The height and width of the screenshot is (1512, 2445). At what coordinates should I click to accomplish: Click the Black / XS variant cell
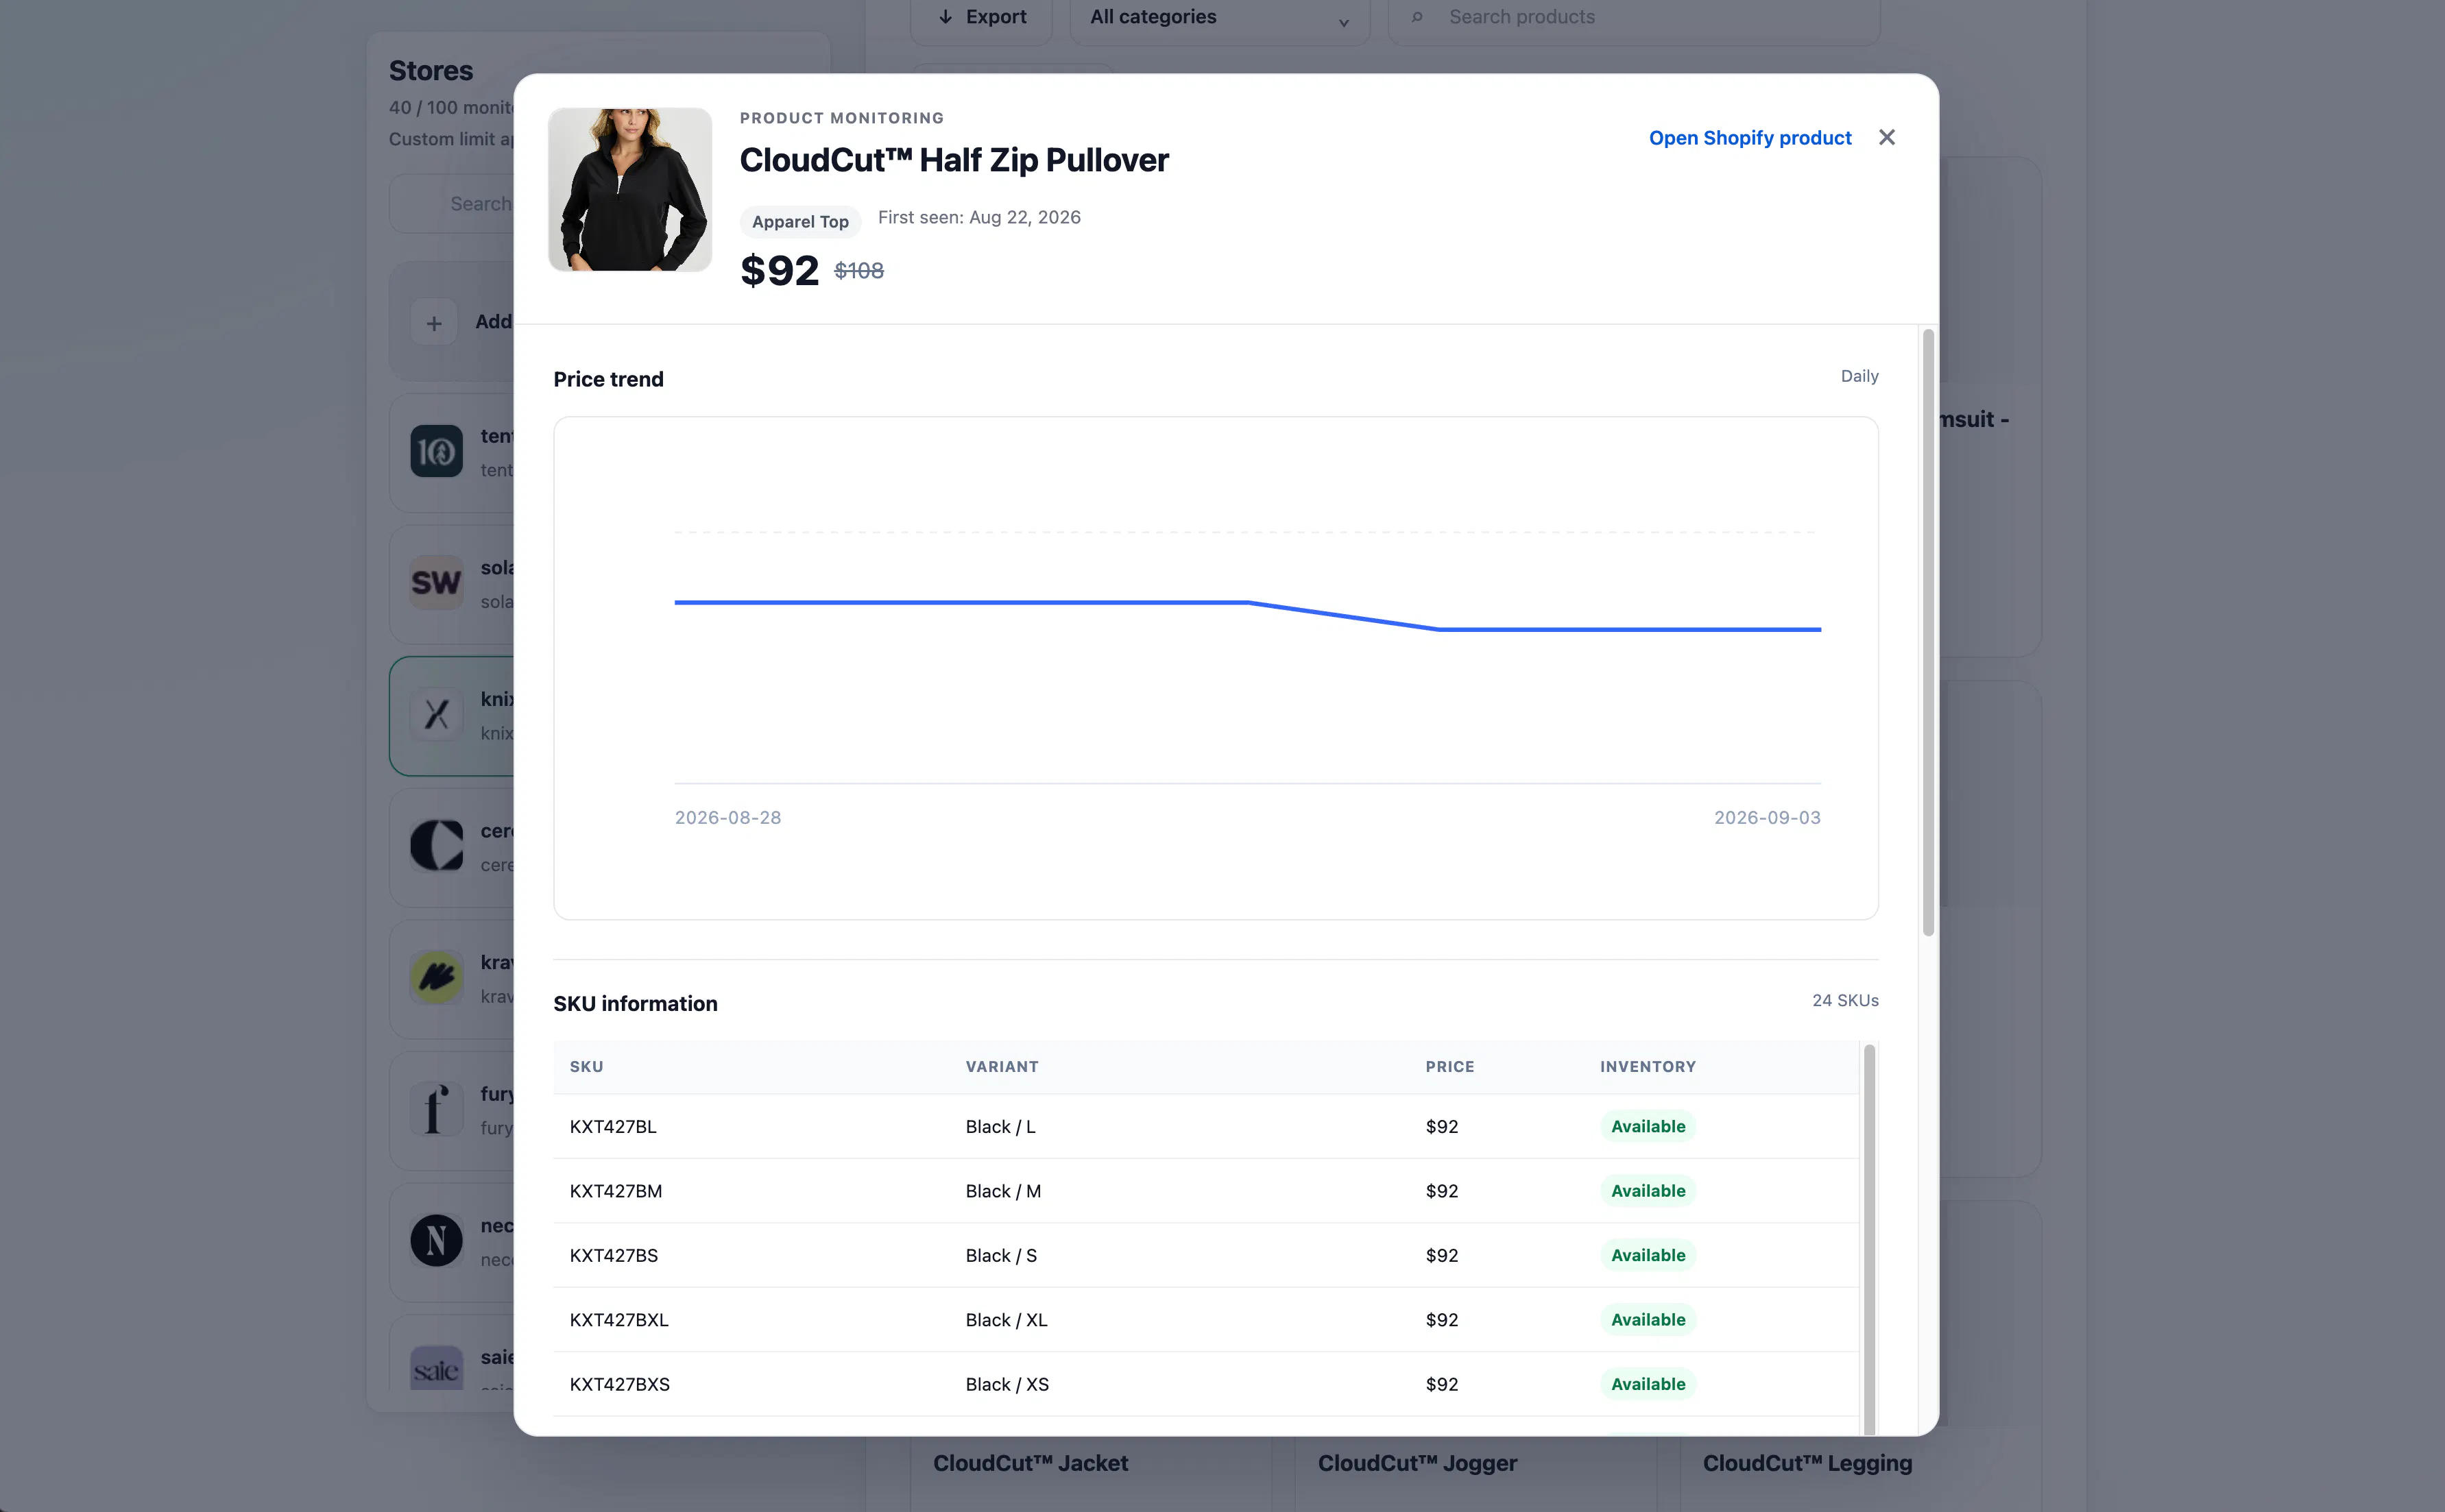[1007, 1384]
